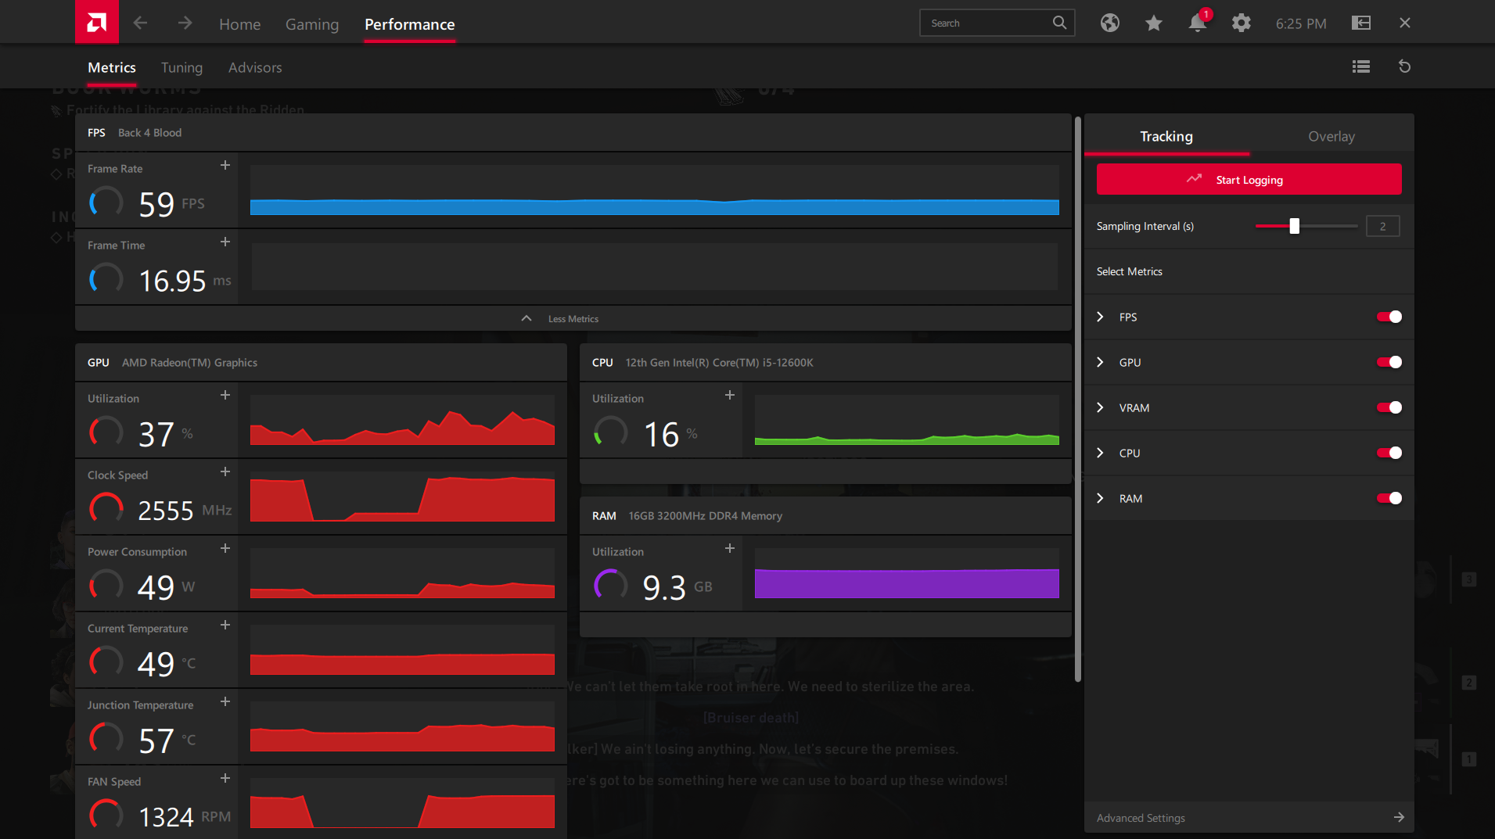Click the Start Logging button
1495x839 pixels.
click(1249, 180)
